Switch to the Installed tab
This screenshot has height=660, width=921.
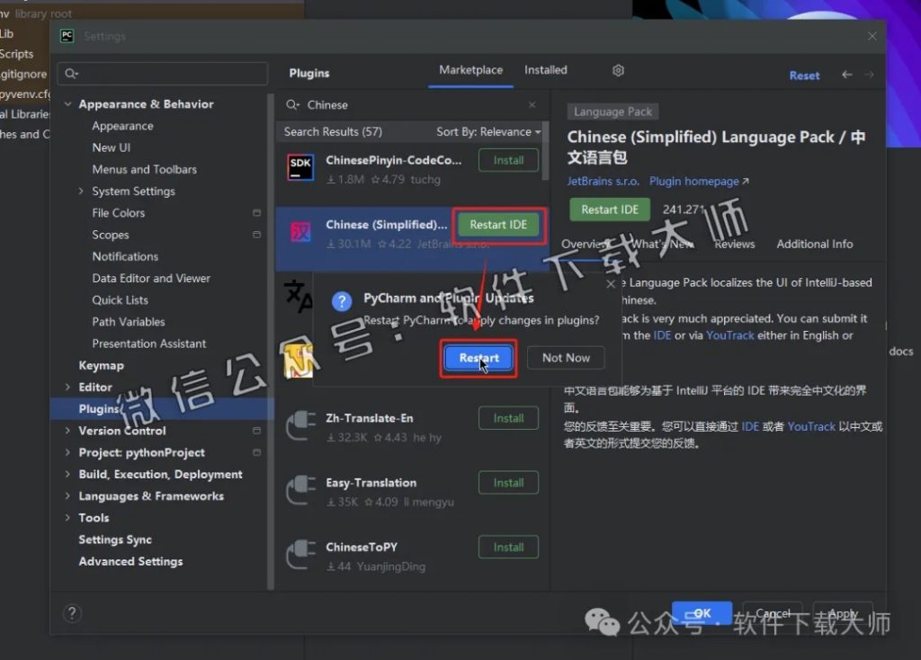click(x=546, y=69)
